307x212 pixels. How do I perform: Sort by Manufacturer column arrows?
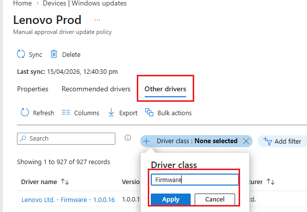(271, 182)
